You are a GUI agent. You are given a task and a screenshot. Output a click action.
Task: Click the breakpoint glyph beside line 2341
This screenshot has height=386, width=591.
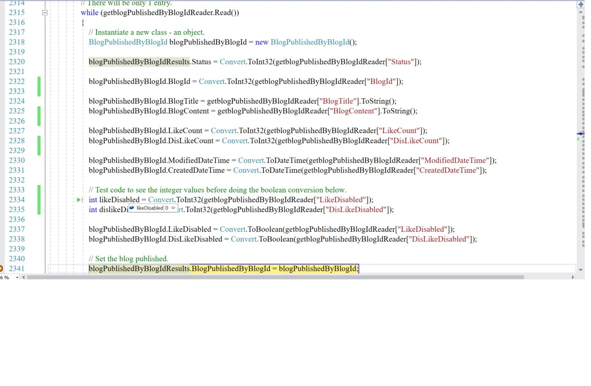pos(1,268)
